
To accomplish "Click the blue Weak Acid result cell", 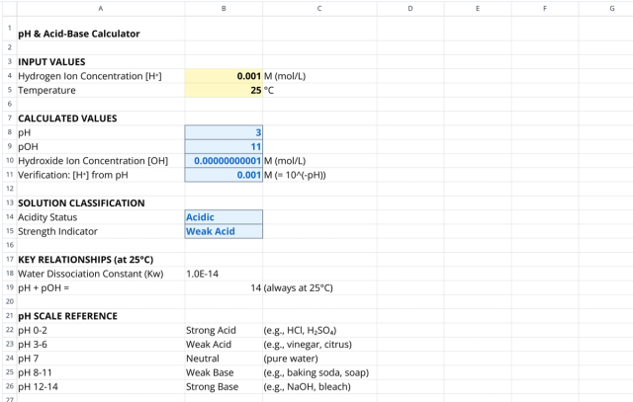I will 224,231.
